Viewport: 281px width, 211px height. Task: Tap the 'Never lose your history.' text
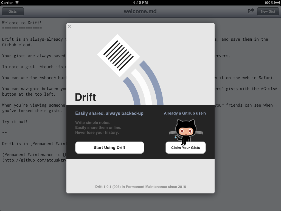point(97,132)
